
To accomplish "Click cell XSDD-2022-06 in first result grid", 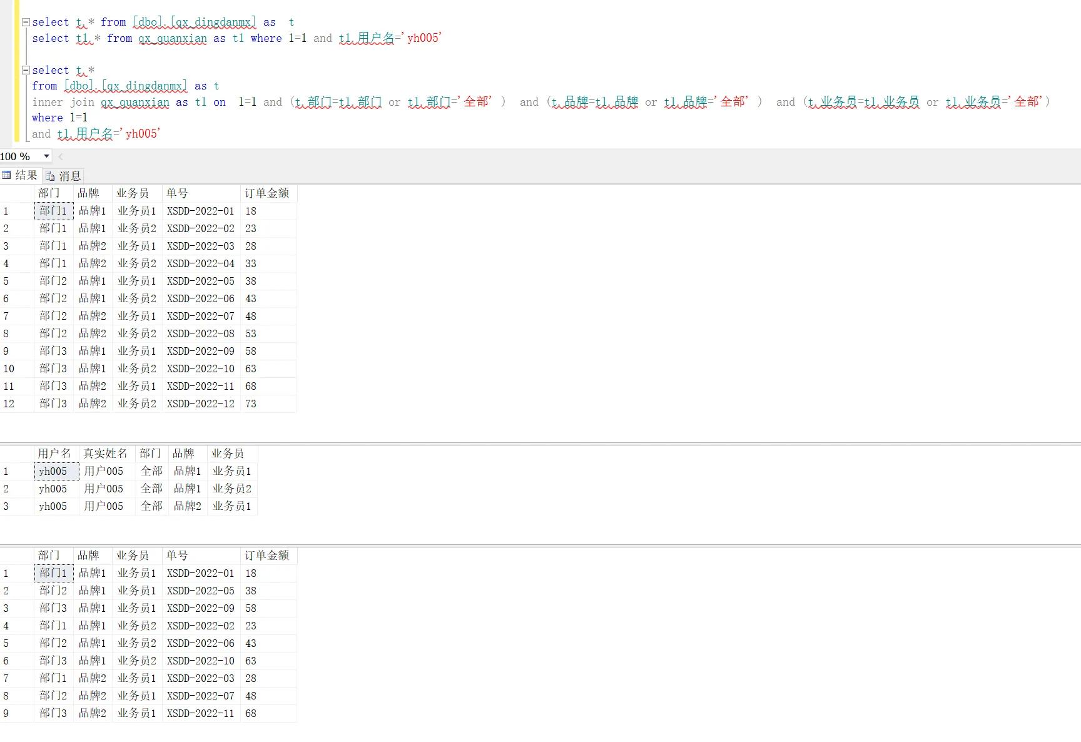I will click(200, 298).
